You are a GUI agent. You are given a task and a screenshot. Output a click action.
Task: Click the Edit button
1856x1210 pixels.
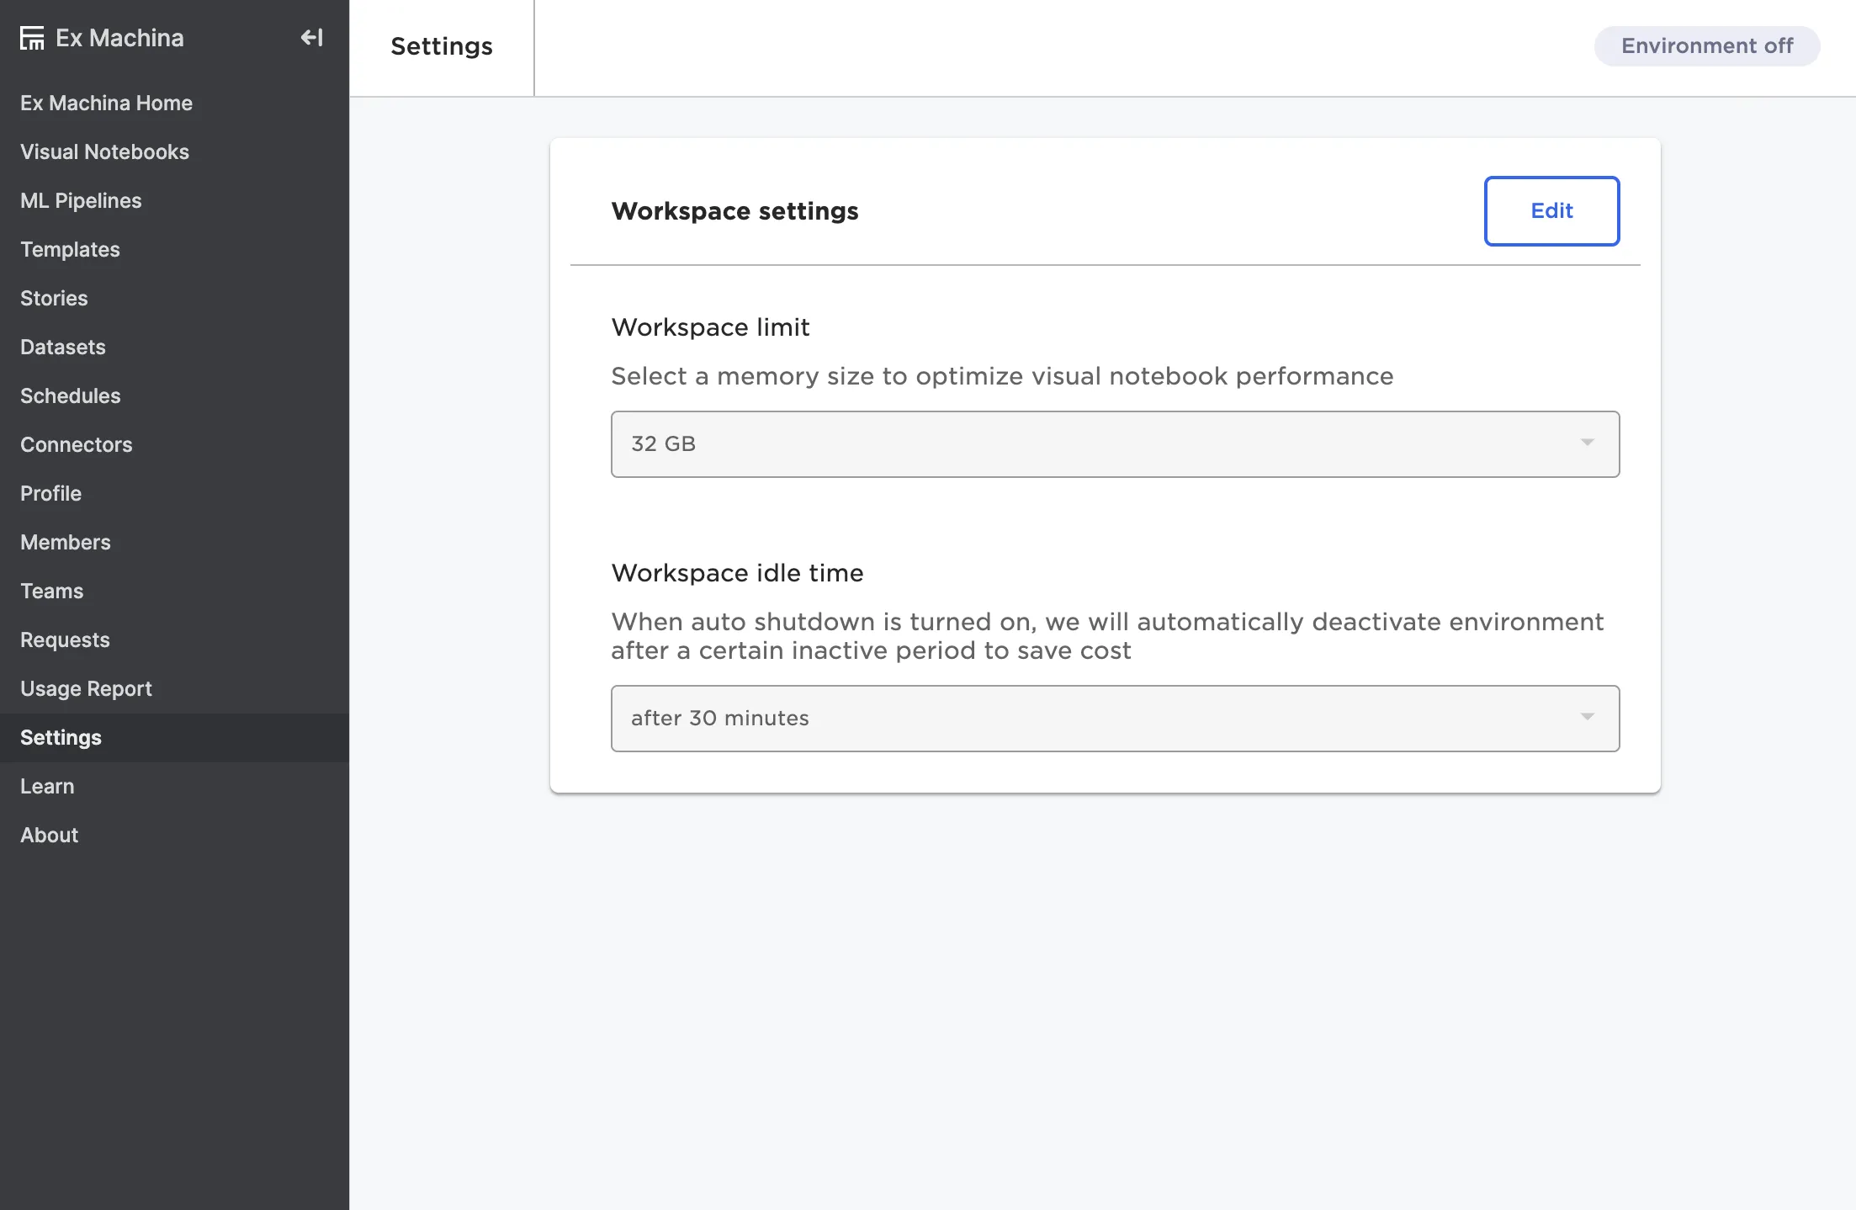(1551, 211)
